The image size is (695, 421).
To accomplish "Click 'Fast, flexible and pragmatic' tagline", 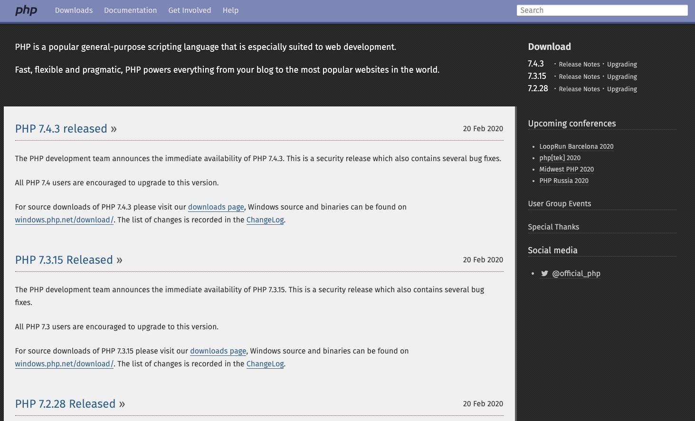I will click(227, 70).
